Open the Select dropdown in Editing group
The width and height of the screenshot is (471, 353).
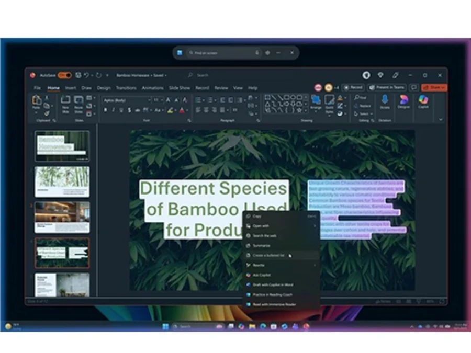(x=363, y=114)
